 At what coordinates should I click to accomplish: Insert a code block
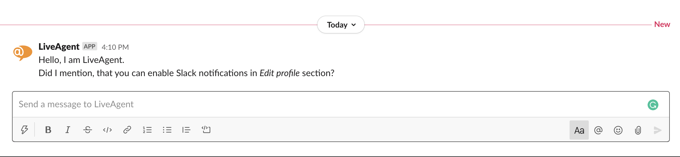(x=206, y=130)
